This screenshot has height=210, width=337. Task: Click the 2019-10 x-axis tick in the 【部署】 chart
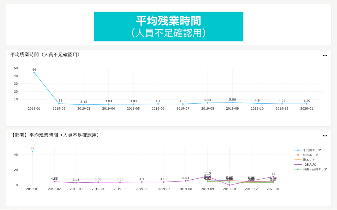coord(229,189)
